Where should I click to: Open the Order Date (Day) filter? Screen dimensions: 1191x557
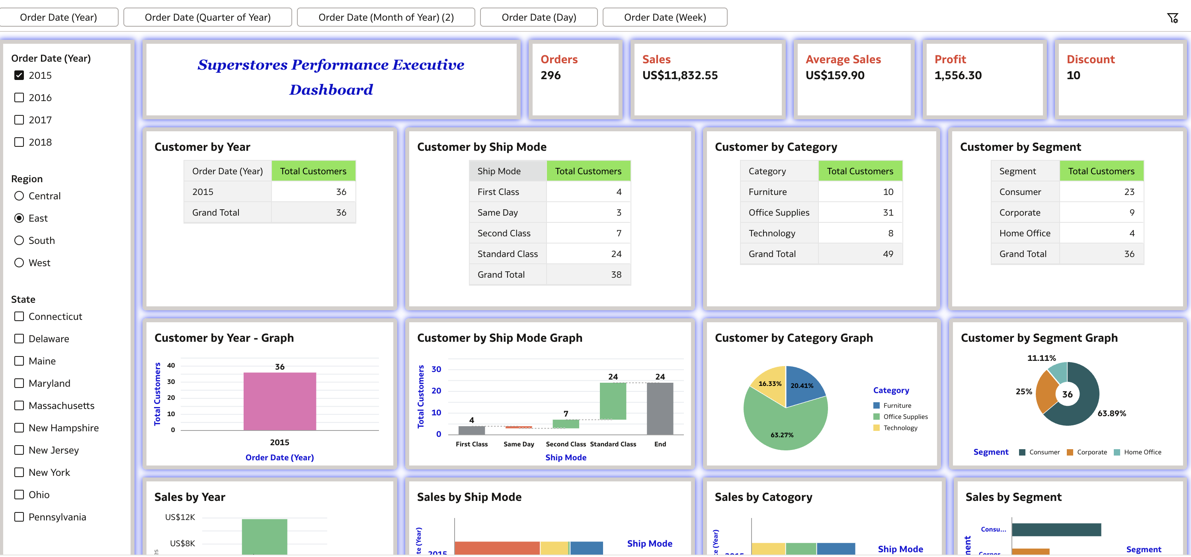(539, 17)
